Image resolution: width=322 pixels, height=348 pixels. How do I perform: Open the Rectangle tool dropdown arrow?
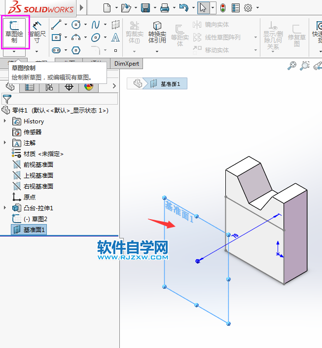(x=66, y=38)
